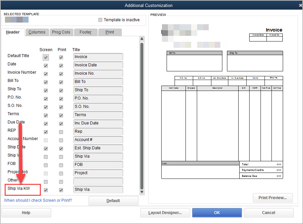The width and height of the screenshot is (303, 224).
Task: Enable the Screen checkbox for Project/Job
Action: pos(45,173)
